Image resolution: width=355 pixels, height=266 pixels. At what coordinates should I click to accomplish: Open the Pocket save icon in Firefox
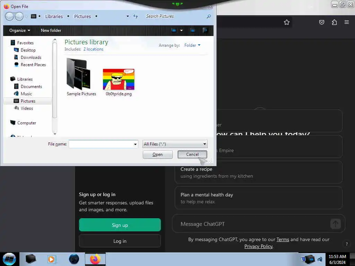click(x=321, y=22)
